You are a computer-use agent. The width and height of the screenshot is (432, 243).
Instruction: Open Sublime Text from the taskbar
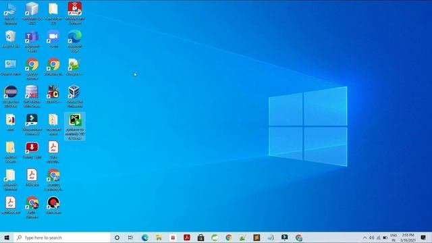(x=256, y=238)
